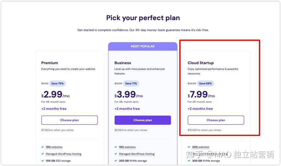The image size is (281, 166).
Task: Click the Save 71% badge
Action: click(131, 84)
